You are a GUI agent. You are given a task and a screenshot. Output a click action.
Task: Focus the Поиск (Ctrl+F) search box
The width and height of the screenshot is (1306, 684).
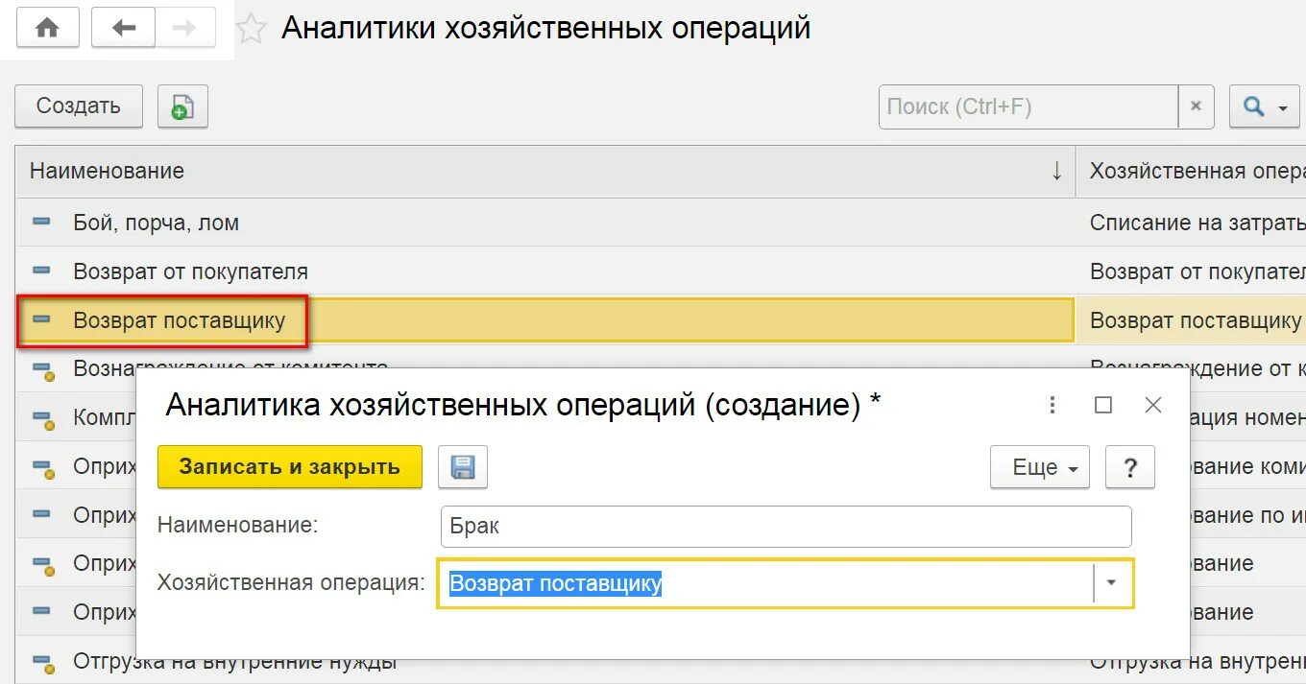pyautogui.click(x=1028, y=106)
